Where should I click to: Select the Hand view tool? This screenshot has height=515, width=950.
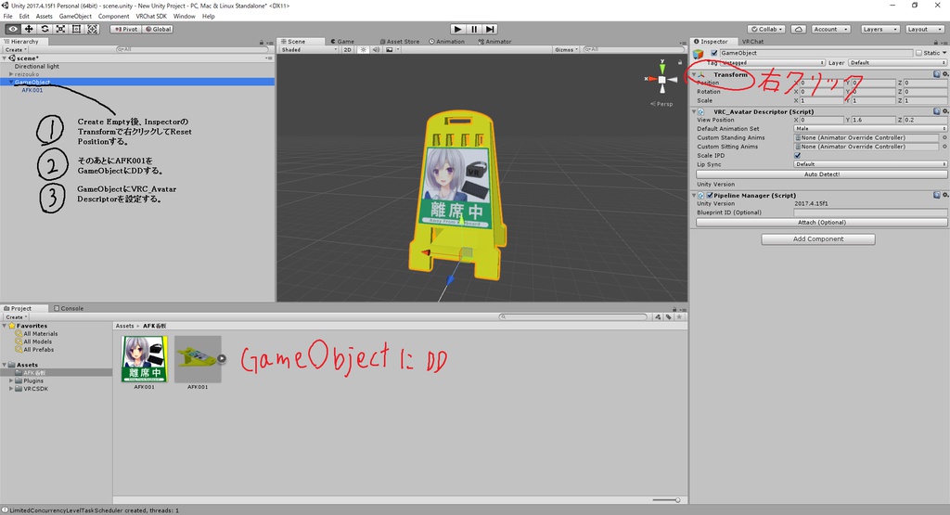pos(13,29)
